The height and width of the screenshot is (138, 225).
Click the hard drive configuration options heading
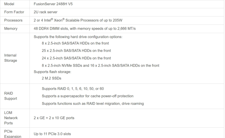click(x=78, y=37)
